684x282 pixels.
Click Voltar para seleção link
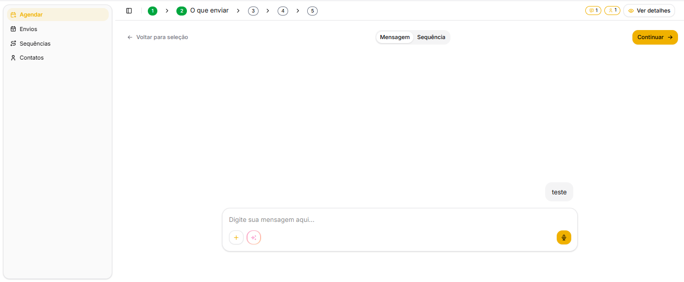point(157,37)
